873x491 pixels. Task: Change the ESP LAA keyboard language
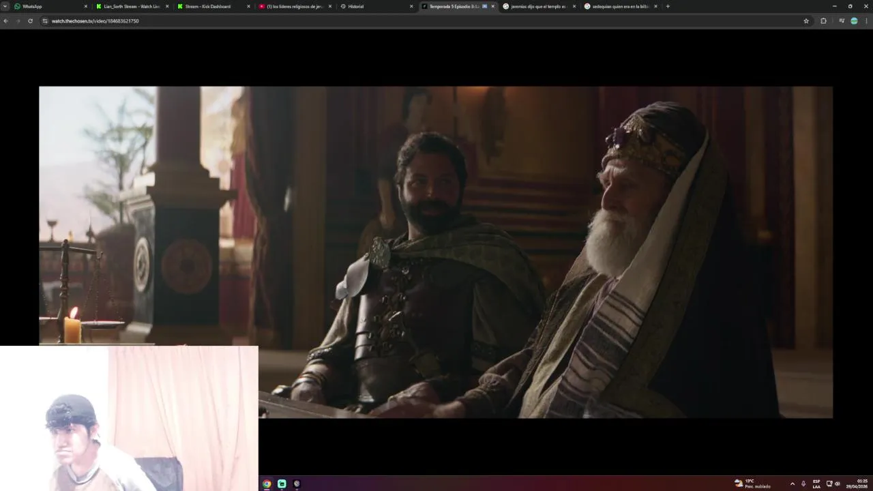coord(816,483)
